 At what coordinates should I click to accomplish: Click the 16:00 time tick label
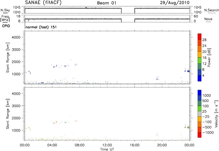[134, 145]
